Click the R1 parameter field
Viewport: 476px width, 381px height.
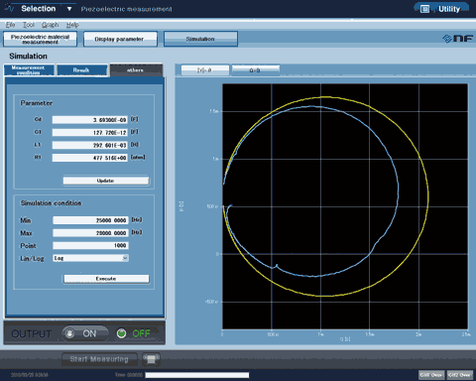[90, 158]
